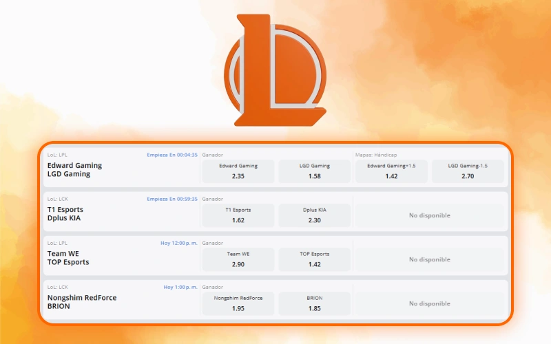Image resolution: width=551 pixels, height=344 pixels.
Task: Click the 'Empieza En 00:04:35' countdown
Action: click(172, 155)
